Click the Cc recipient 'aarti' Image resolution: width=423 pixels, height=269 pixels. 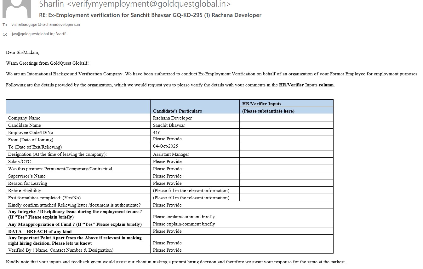[x=61, y=34]
